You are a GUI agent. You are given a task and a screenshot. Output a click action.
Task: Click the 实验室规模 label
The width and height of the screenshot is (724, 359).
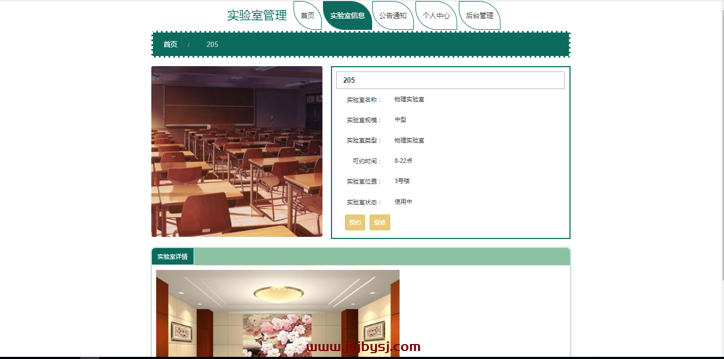click(x=365, y=120)
